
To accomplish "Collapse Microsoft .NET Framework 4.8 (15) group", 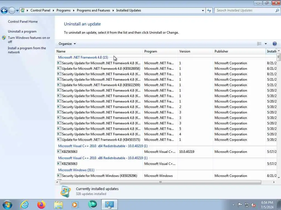I will (83, 57).
